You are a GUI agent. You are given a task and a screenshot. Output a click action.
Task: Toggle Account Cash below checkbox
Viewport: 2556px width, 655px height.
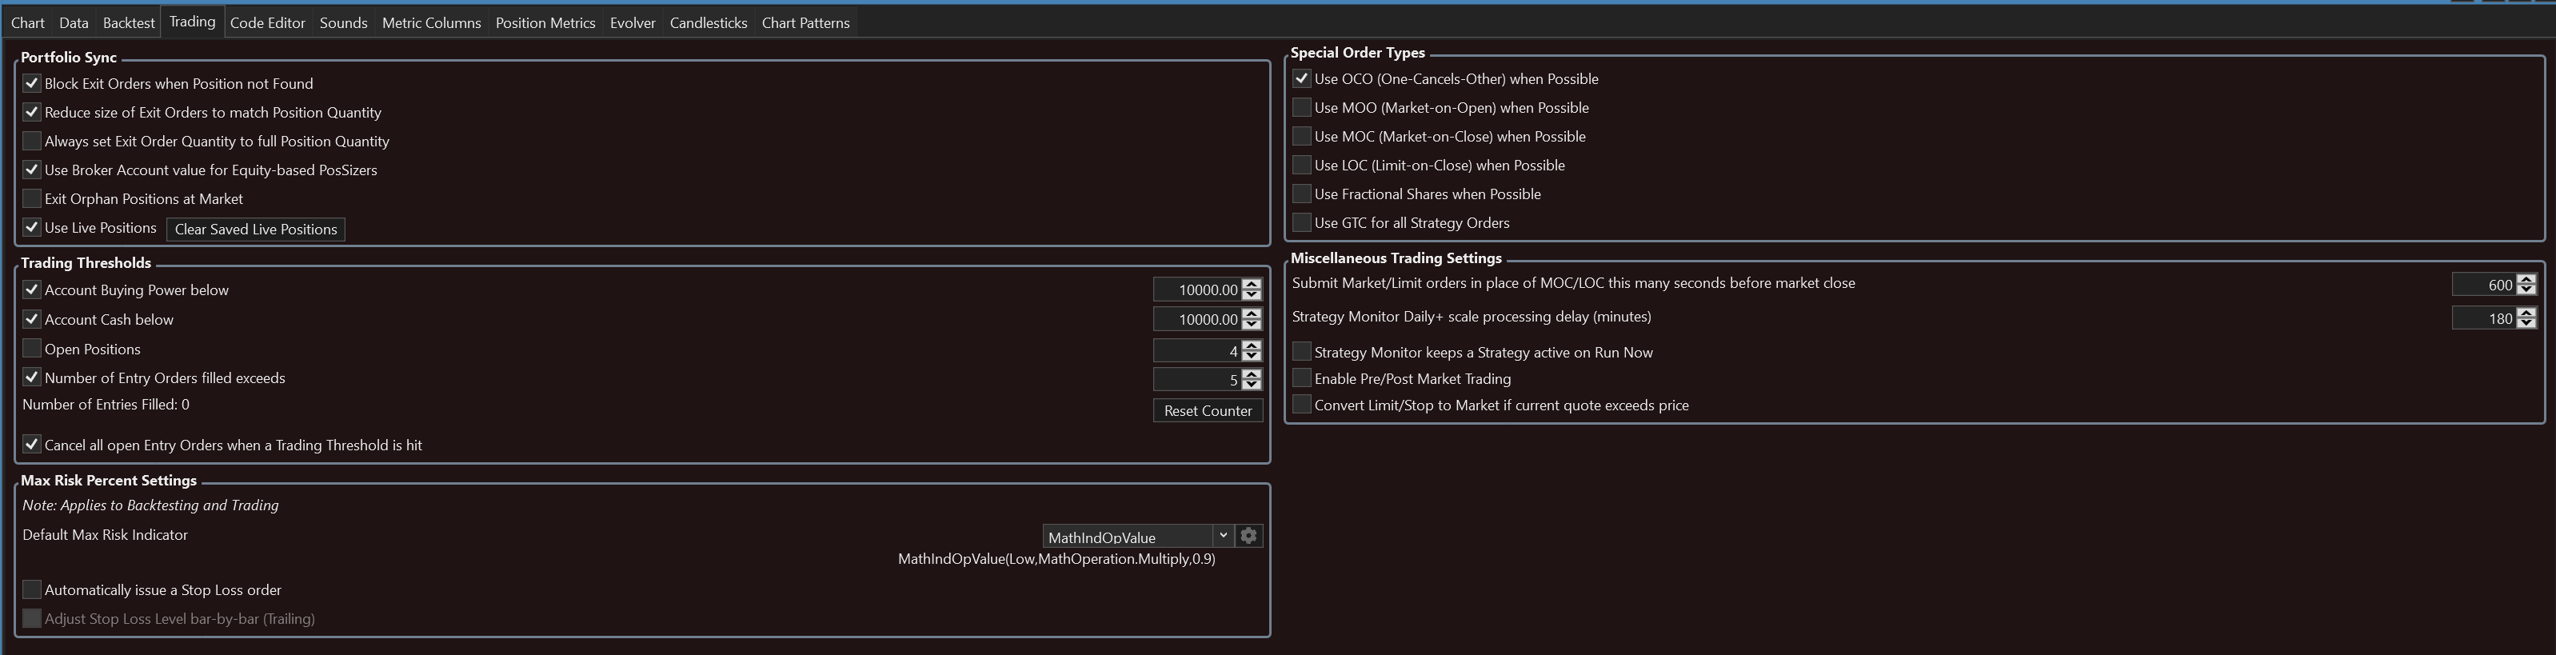[x=32, y=320]
